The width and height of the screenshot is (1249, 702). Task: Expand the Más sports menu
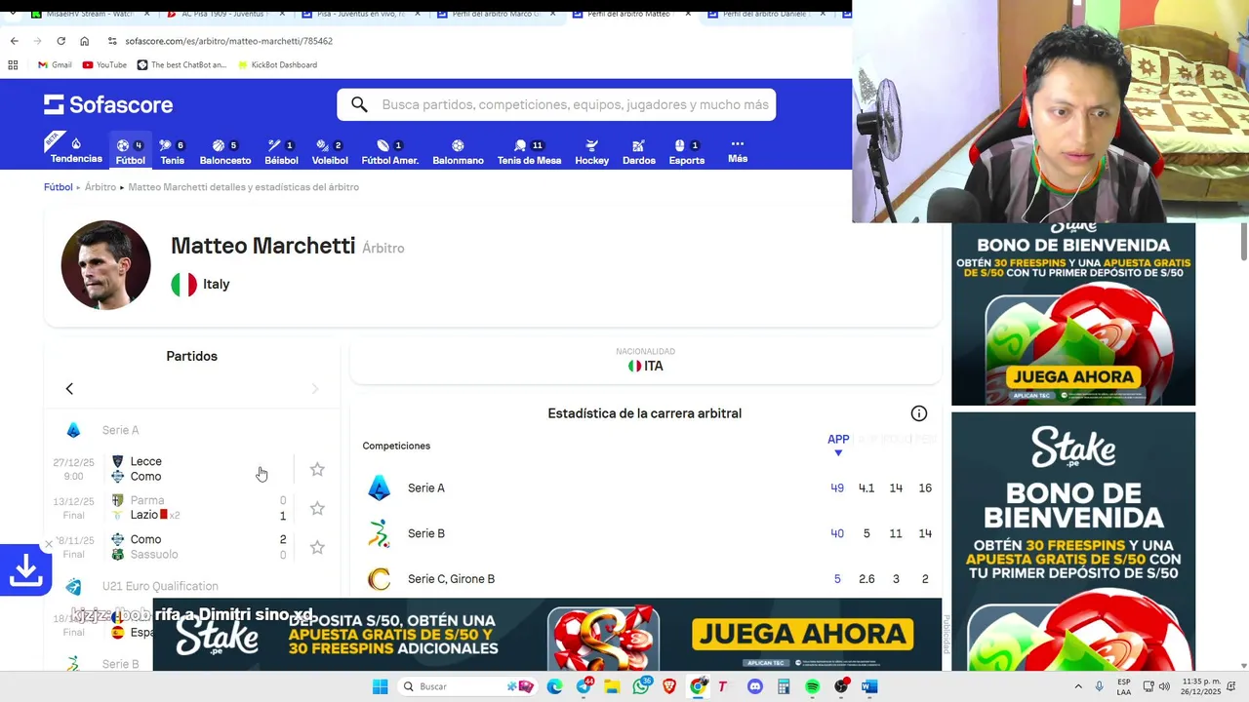[x=738, y=151]
